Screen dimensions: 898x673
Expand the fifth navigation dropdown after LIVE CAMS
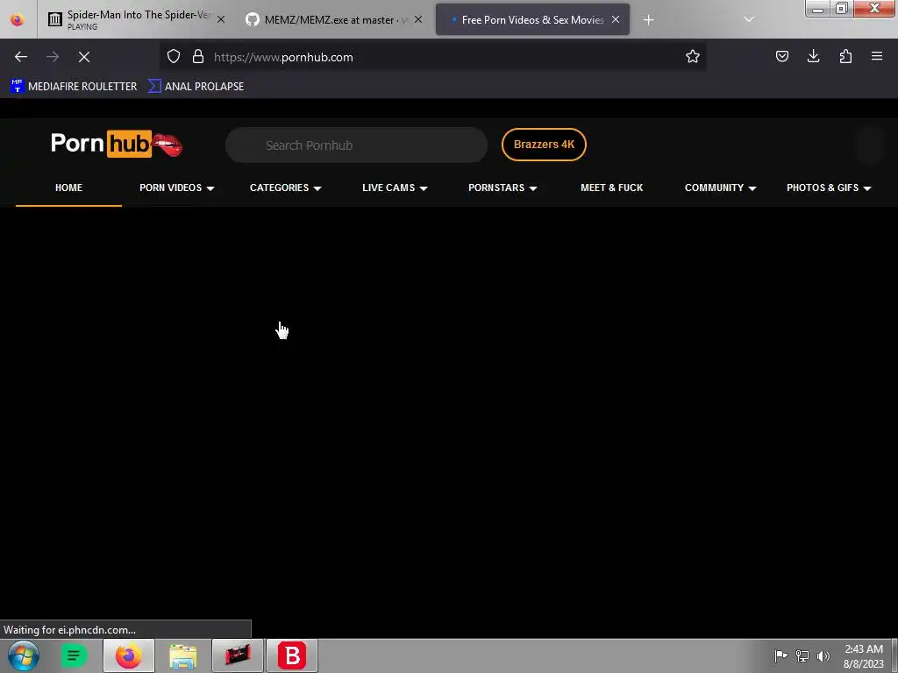[x=502, y=188]
